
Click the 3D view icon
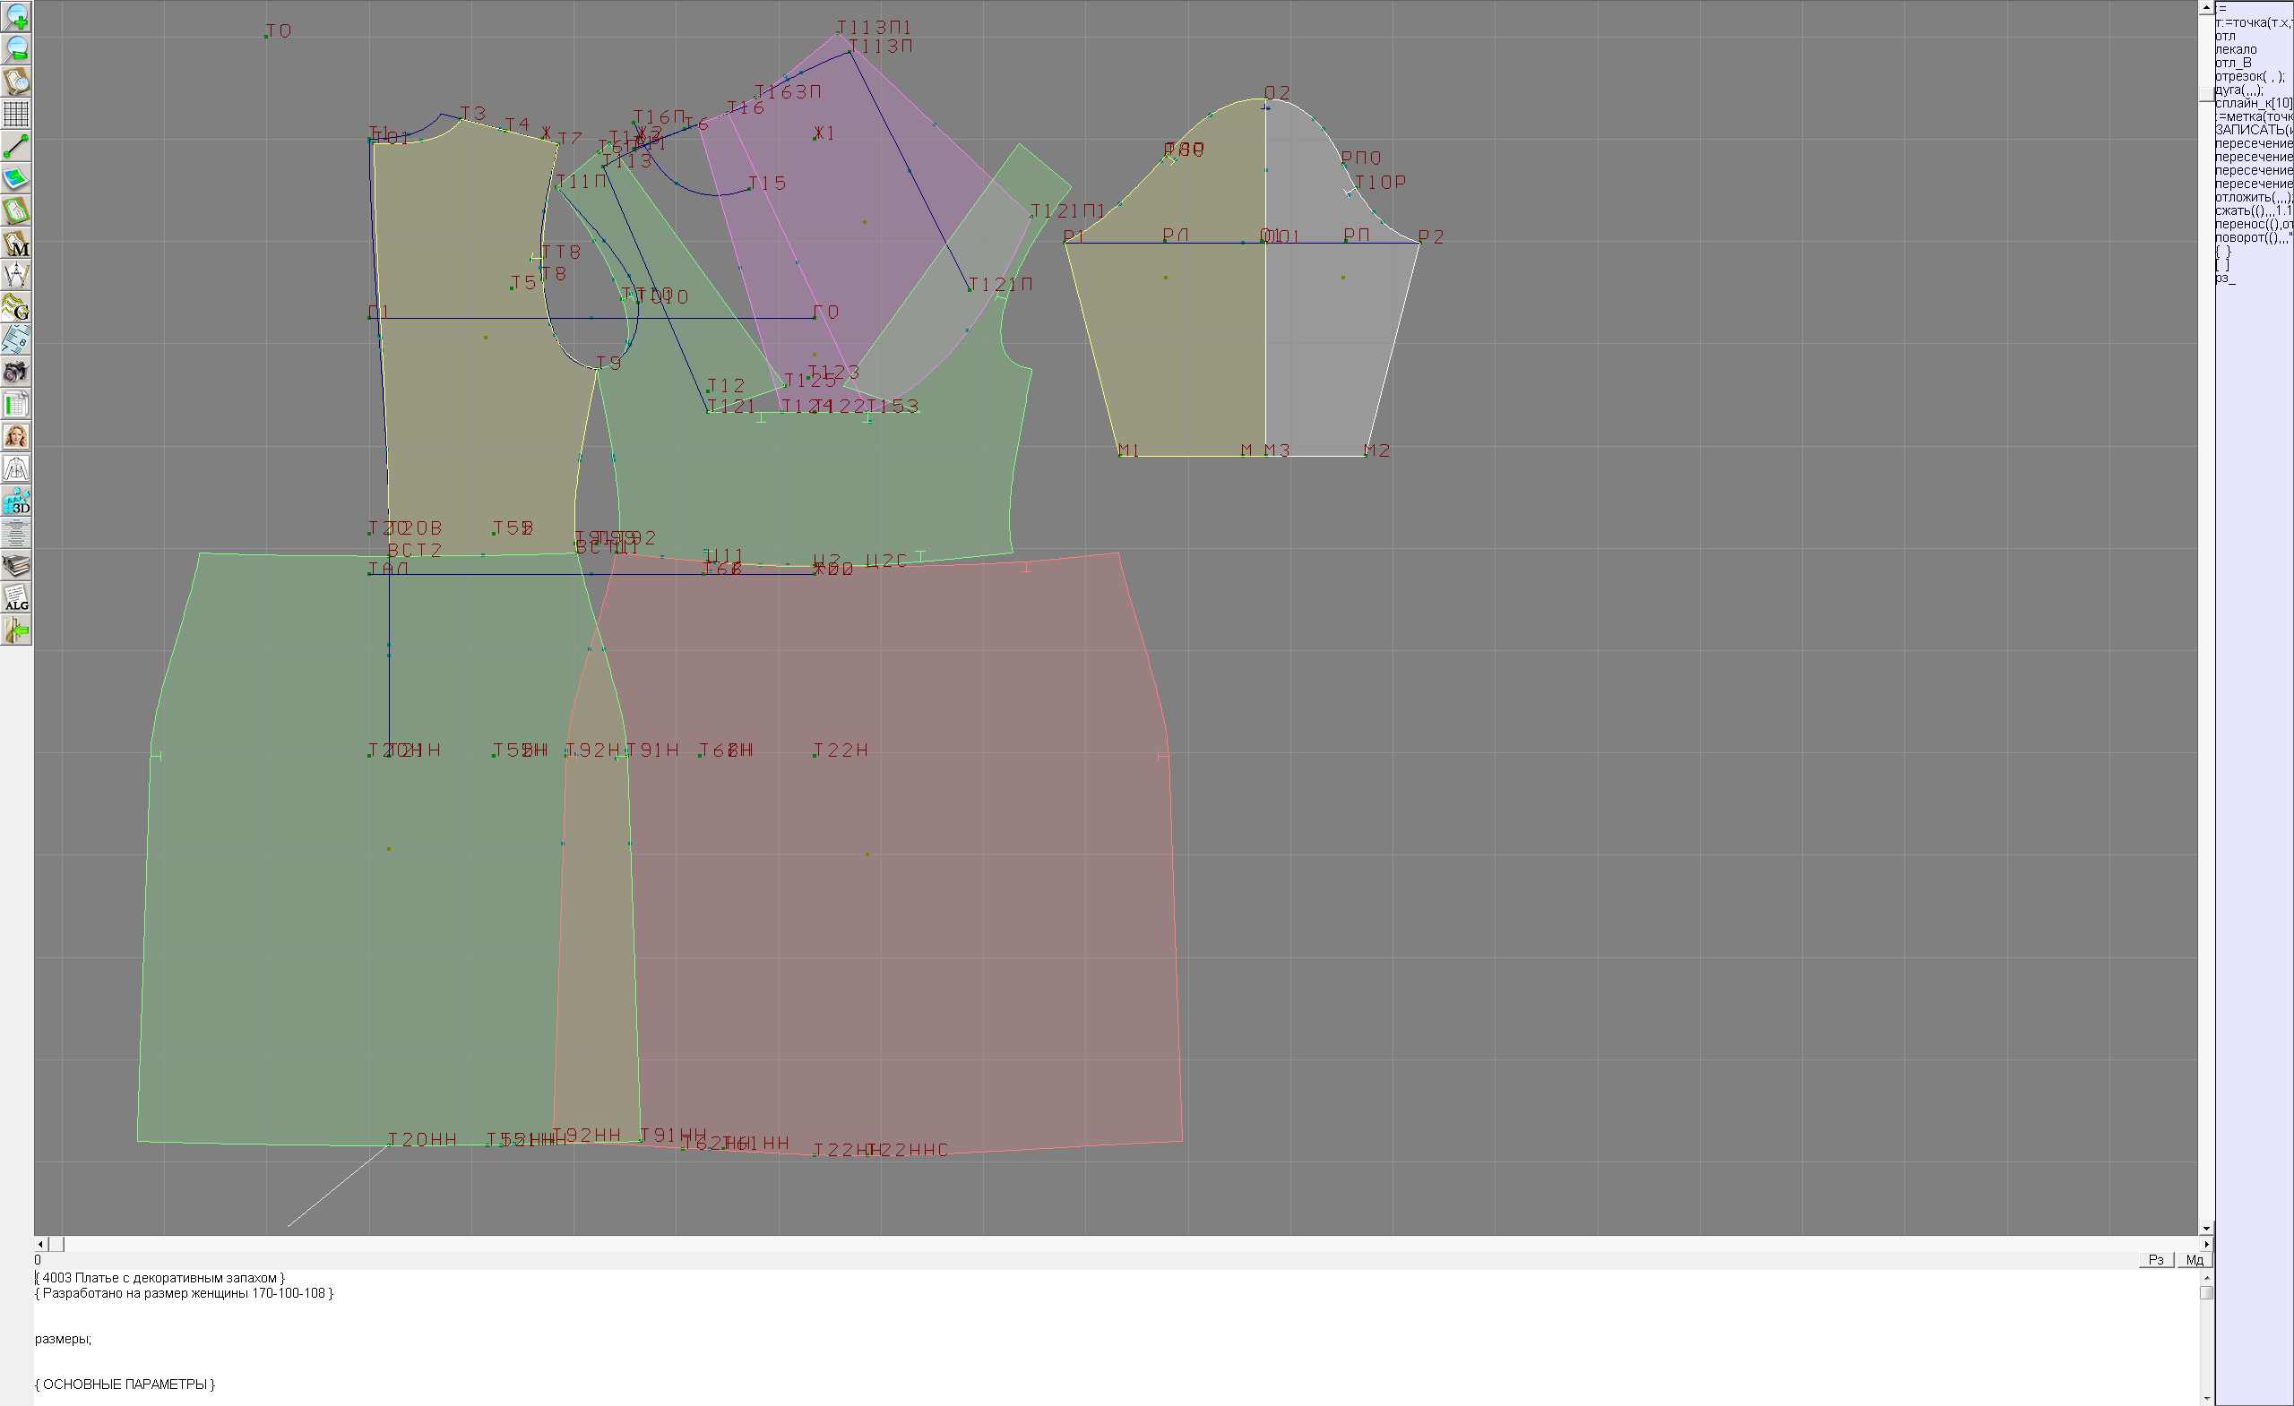tap(16, 501)
